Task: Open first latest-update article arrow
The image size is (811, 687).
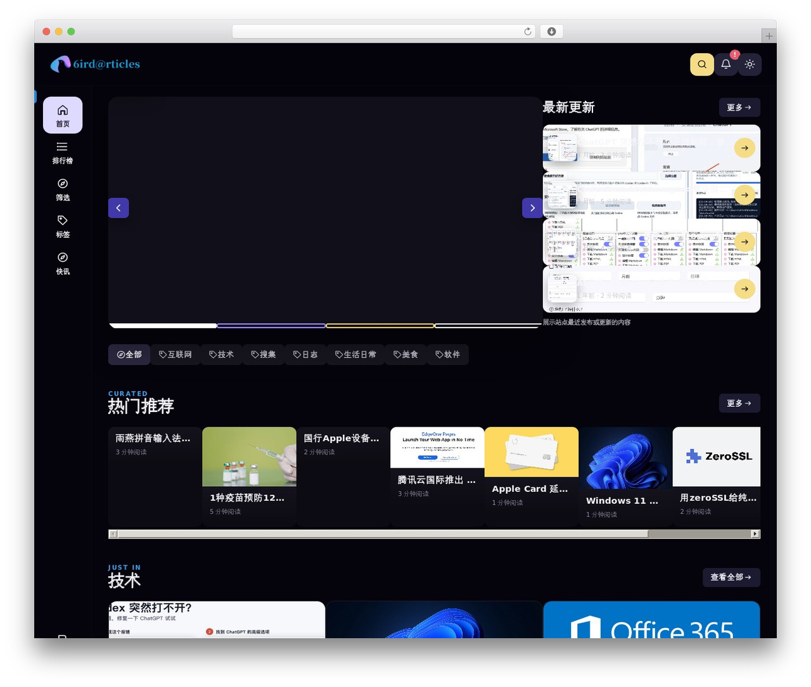Action: click(x=744, y=148)
